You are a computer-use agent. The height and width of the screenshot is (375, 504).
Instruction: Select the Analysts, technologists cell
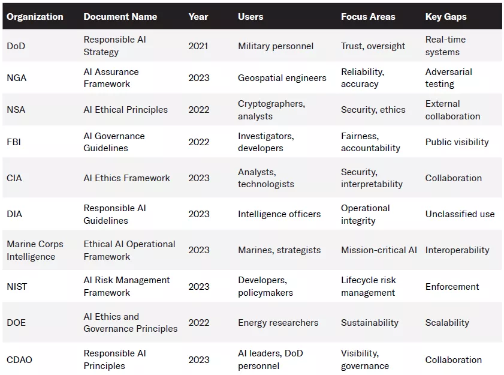[x=266, y=178]
